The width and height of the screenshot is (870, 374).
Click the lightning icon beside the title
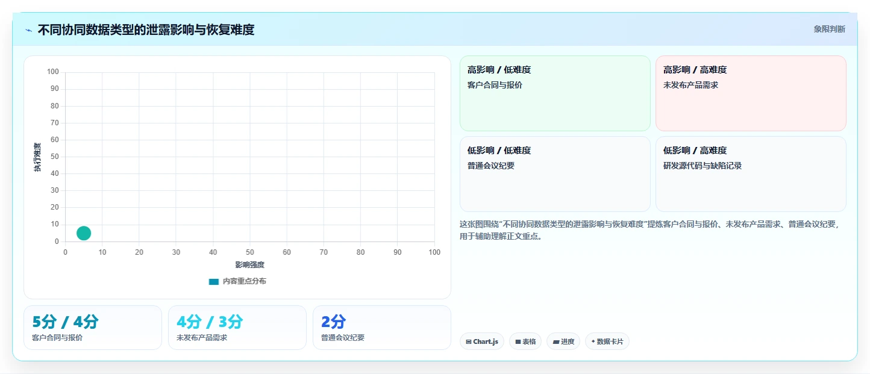29,30
